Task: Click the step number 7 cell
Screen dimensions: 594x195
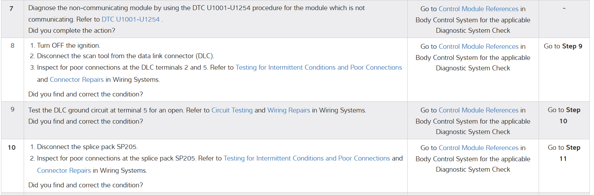Action: pos(11,9)
